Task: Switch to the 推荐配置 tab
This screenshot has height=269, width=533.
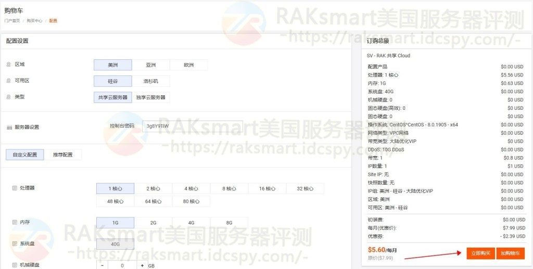Action: click(63, 155)
